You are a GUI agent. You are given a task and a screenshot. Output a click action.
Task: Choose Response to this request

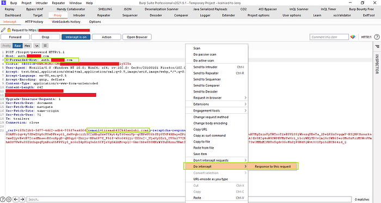pos(273,167)
